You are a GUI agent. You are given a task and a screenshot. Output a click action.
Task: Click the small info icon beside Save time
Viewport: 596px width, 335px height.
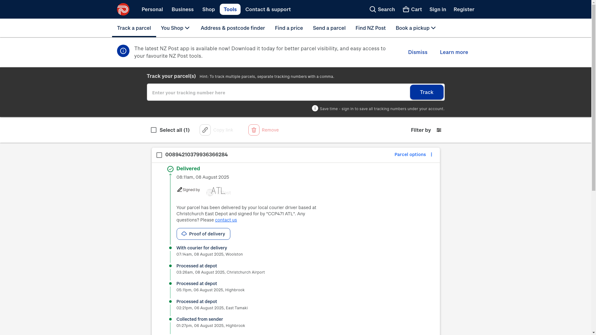point(315,108)
